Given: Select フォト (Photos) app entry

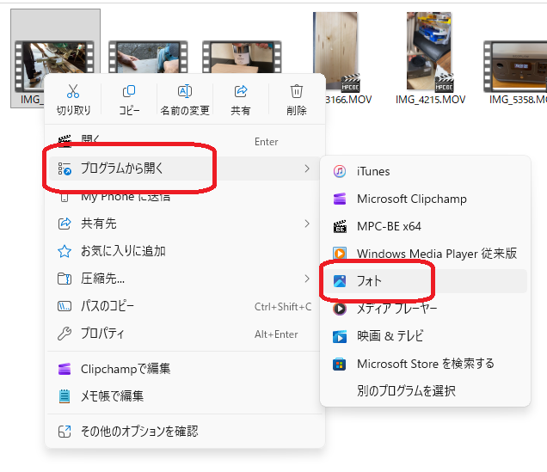Looking at the screenshot, I should (425, 281).
